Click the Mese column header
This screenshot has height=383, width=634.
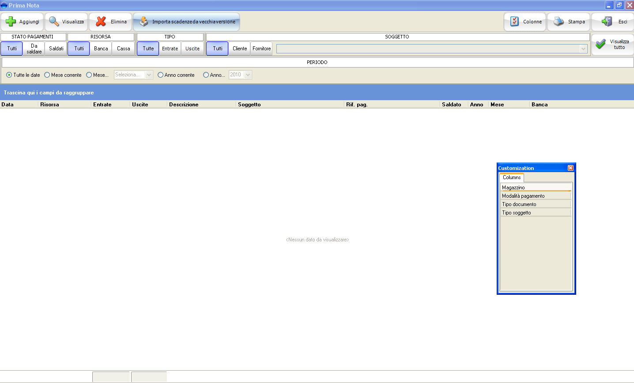click(x=509, y=105)
